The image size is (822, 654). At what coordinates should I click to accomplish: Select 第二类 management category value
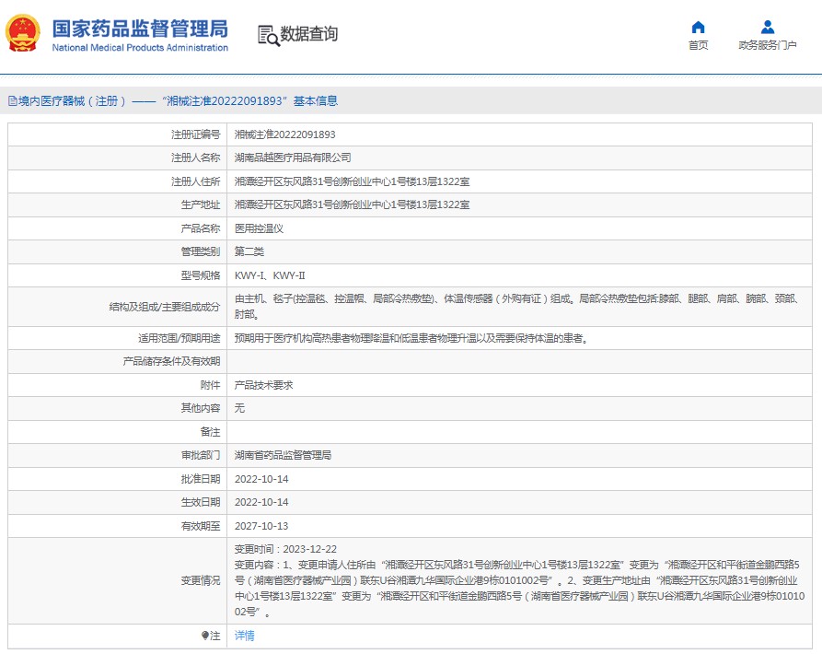coord(249,251)
